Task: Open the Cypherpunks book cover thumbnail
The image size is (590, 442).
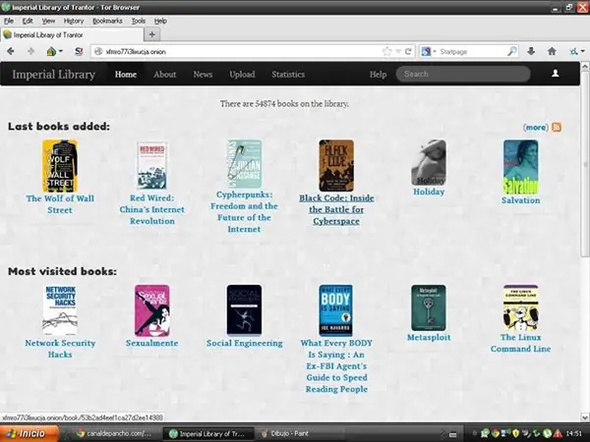Action: tap(244, 164)
